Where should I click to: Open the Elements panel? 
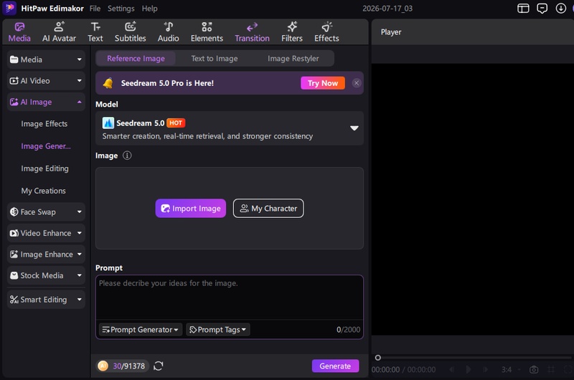pyautogui.click(x=207, y=32)
